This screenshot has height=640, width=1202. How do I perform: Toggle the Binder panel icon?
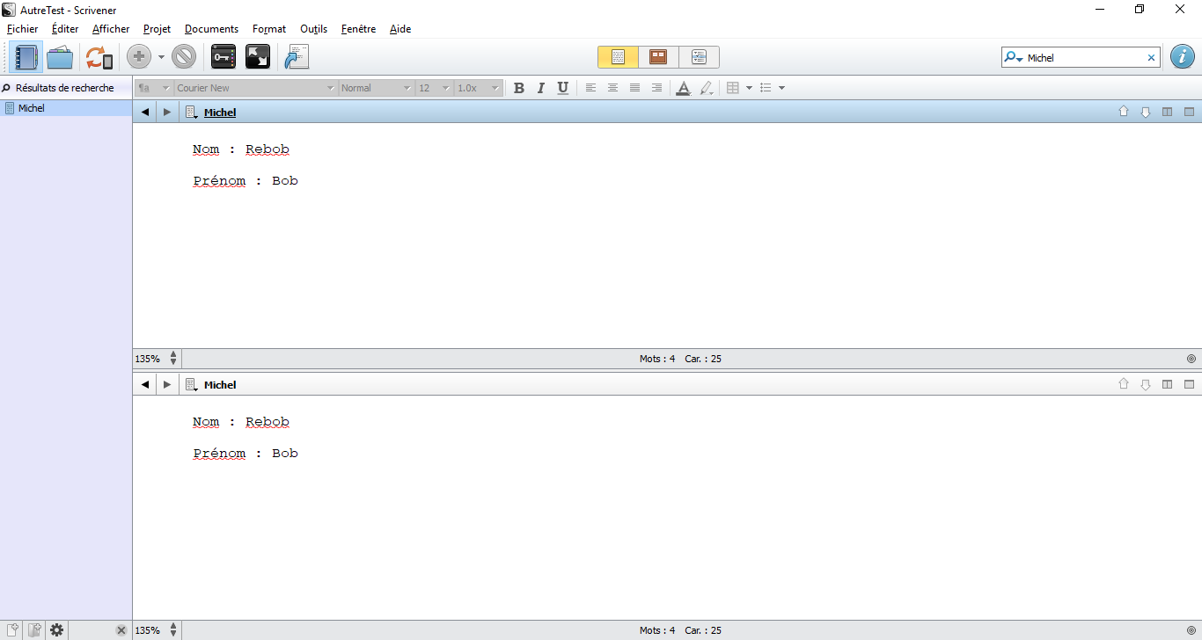coord(26,58)
